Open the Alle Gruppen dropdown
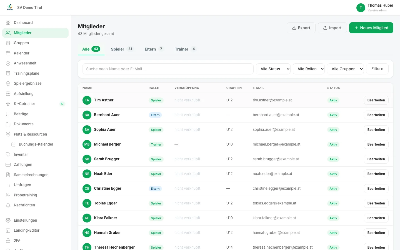 click(346, 69)
